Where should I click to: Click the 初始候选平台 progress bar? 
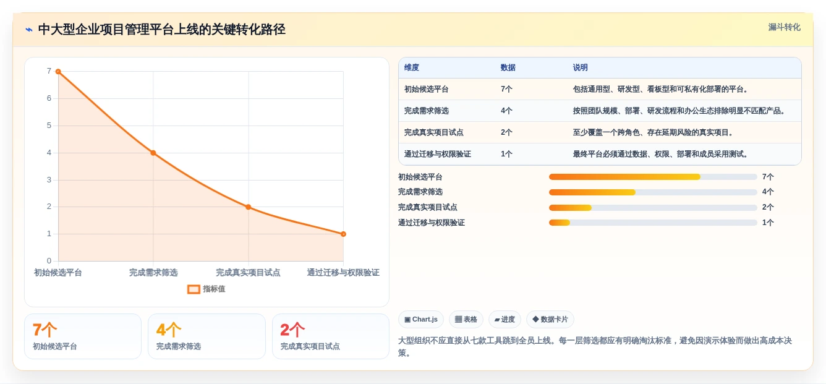tap(653, 177)
